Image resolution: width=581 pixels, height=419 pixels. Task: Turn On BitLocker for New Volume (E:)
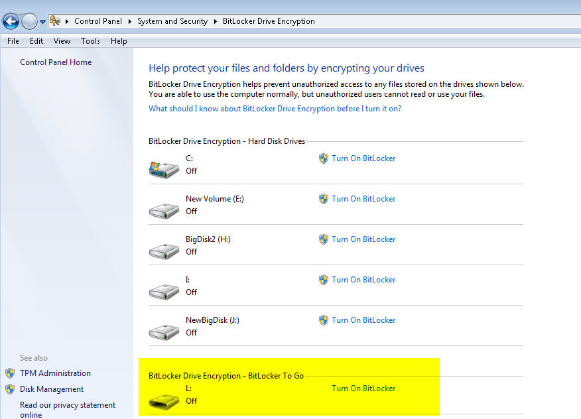click(363, 199)
